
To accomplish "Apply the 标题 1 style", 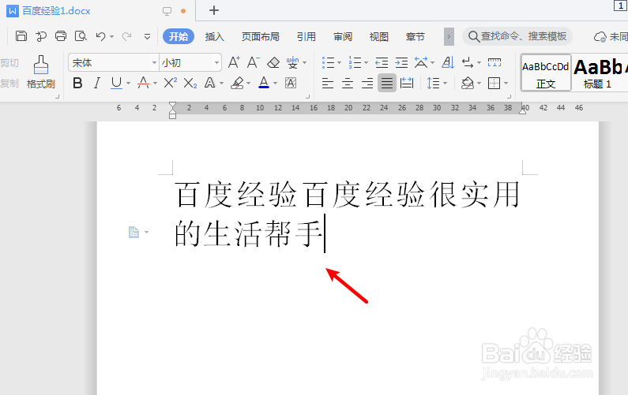I will pyautogui.click(x=597, y=73).
